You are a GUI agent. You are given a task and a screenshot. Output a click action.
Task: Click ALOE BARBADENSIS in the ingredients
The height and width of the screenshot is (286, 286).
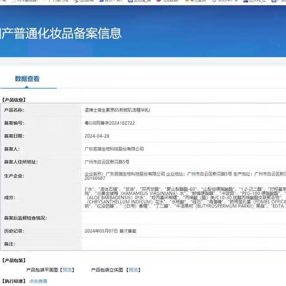[x=110, y=198]
